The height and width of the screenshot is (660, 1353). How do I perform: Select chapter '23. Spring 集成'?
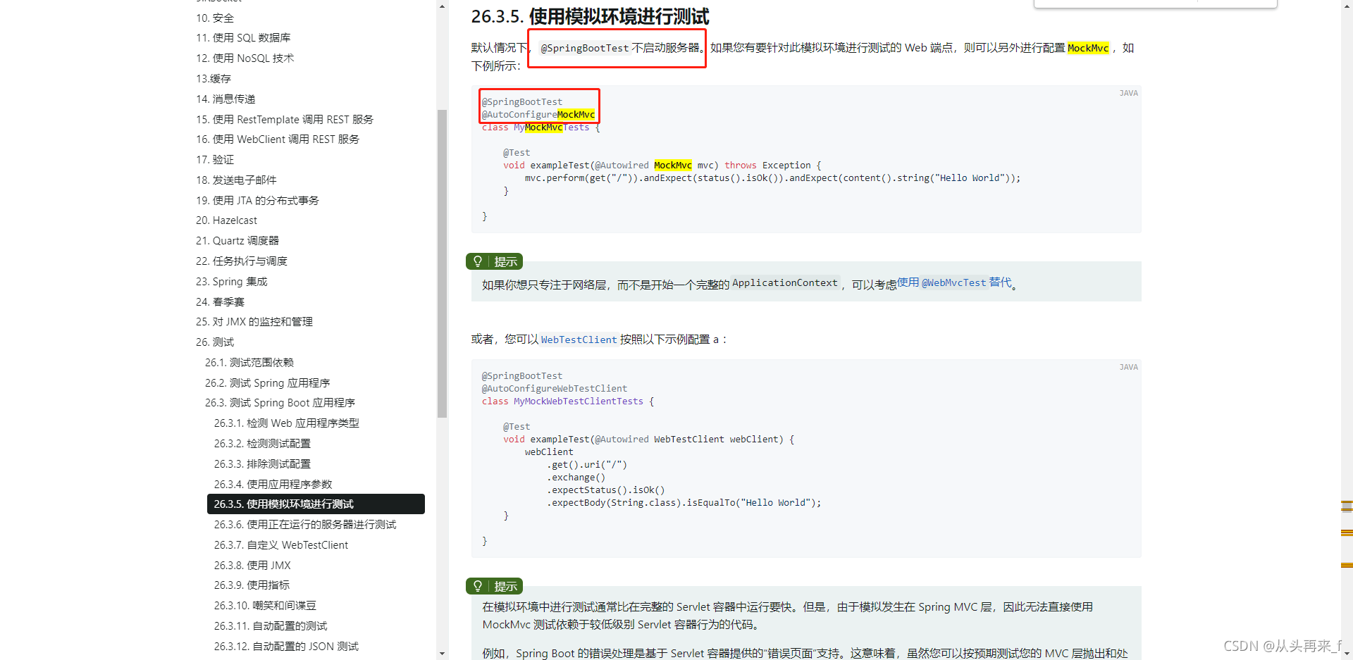pos(231,281)
